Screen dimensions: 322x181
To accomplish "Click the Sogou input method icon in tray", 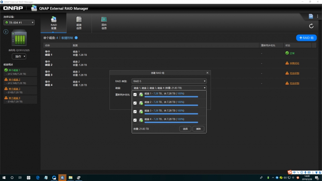I will [290, 172].
